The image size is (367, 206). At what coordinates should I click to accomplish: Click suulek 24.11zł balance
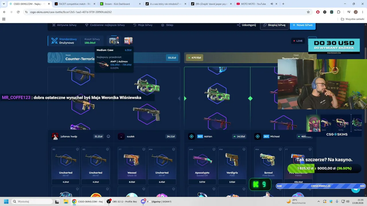coord(171,136)
